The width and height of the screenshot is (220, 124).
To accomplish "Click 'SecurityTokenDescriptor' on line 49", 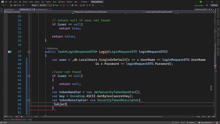I will click(118, 100).
